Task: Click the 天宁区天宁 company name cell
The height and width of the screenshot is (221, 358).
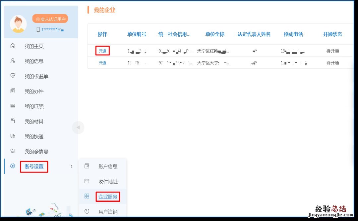Action: point(213,62)
